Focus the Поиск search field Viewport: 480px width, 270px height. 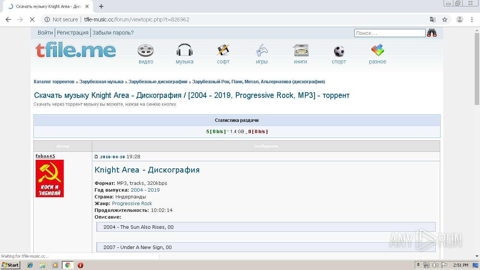390,33
